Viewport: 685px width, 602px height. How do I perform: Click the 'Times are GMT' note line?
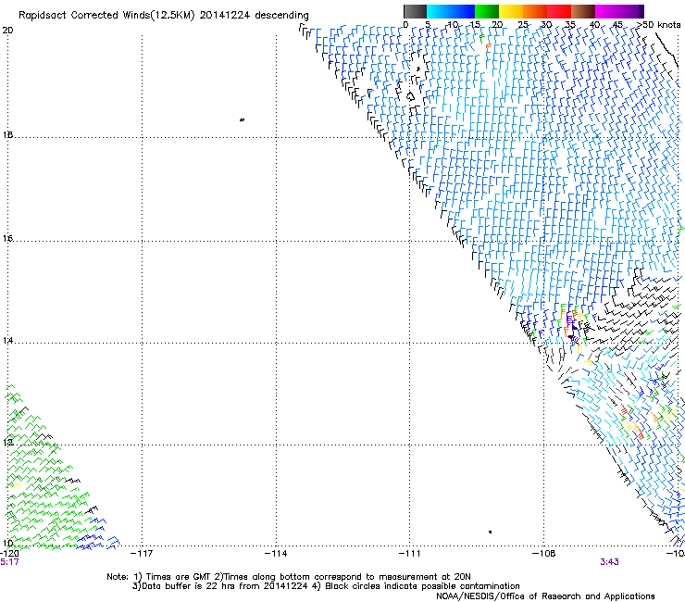(289, 577)
